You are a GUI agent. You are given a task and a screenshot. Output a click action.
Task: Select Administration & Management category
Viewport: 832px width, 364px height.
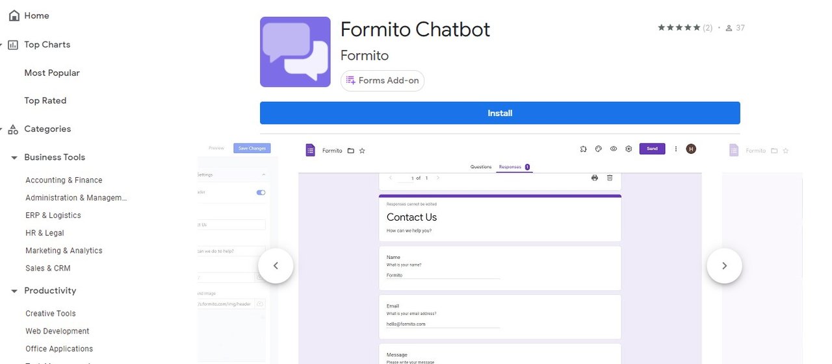coord(76,198)
